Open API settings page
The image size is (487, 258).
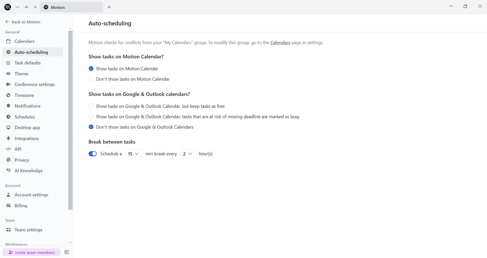[32, 149]
